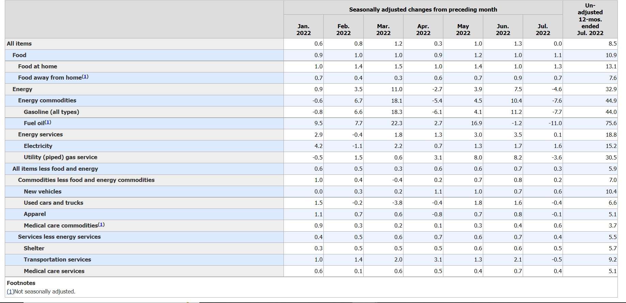Click the 'Utility (piped) gas service' label

click(60, 157)
